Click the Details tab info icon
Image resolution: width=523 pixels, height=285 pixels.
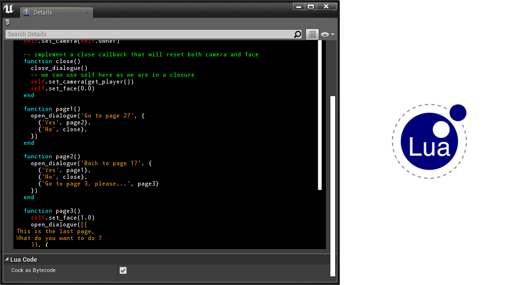click(x=26, y=12)
